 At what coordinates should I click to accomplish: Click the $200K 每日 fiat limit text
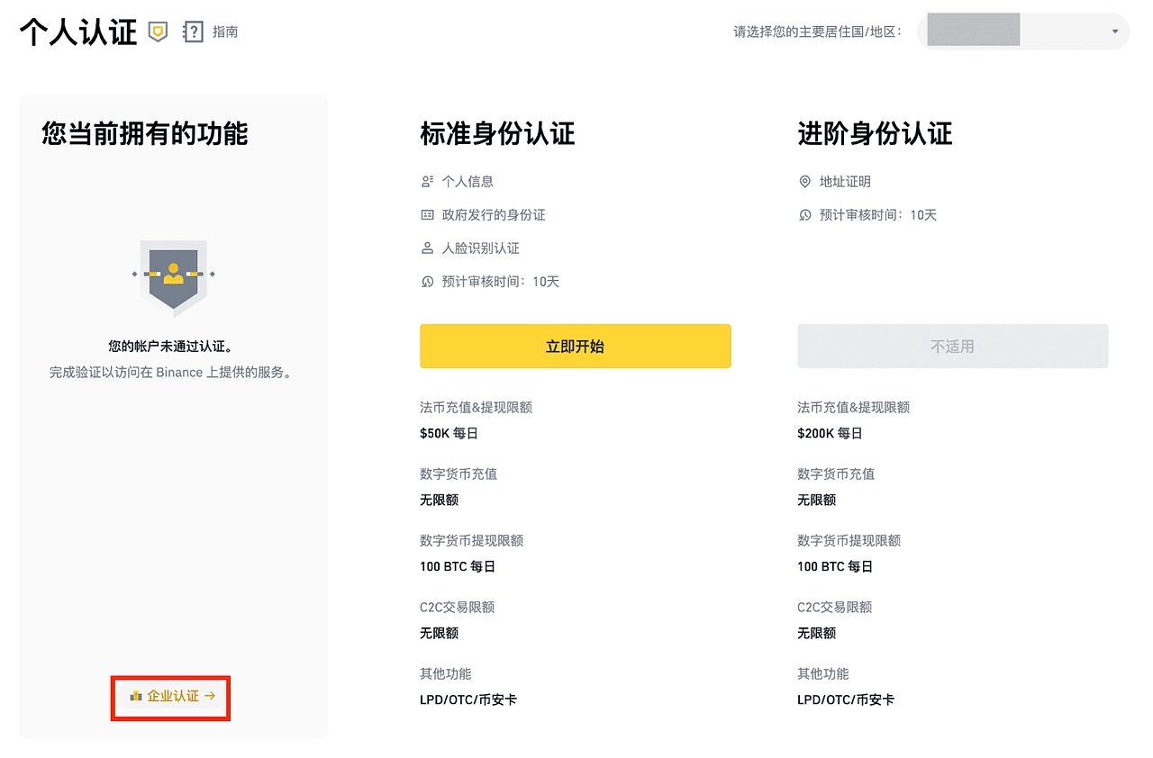pyautogui.click(x=830, y=433)
